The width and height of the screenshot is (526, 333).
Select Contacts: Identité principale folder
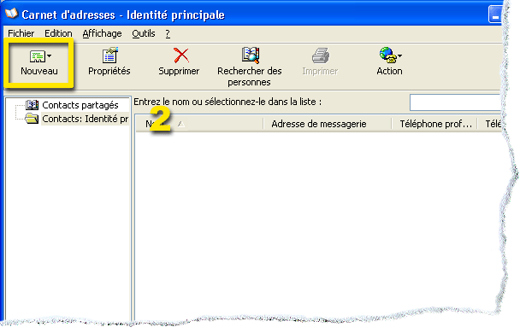click(x=86, y=119)
